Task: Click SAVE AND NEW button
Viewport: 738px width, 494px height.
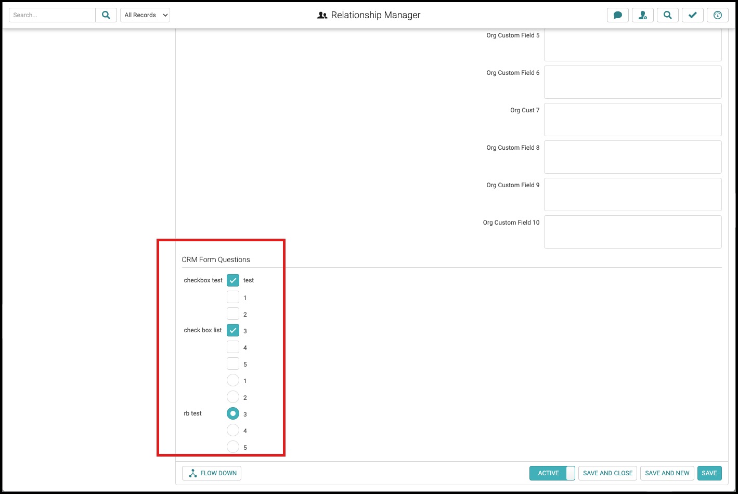Action: tap(667, 473)
